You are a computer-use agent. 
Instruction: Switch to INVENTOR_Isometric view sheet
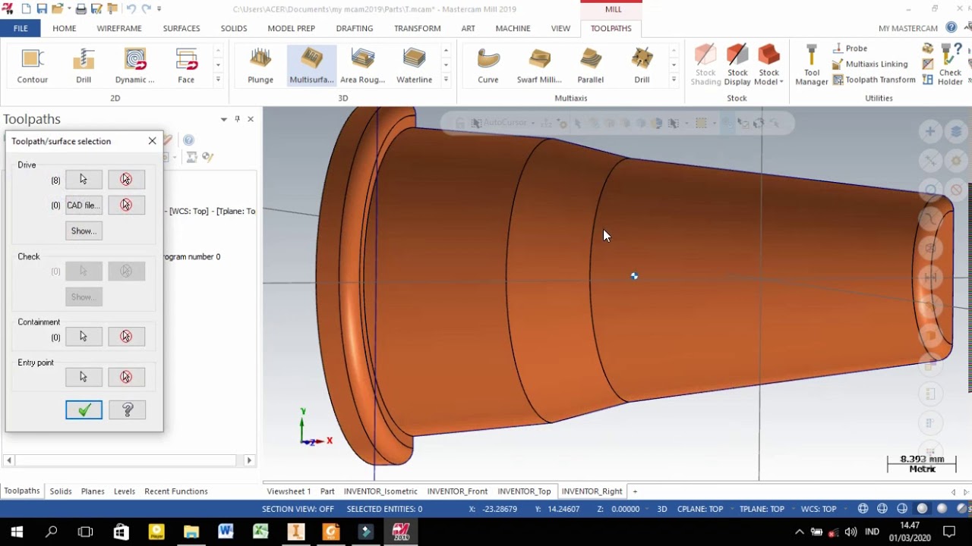(x=380, y=491)
